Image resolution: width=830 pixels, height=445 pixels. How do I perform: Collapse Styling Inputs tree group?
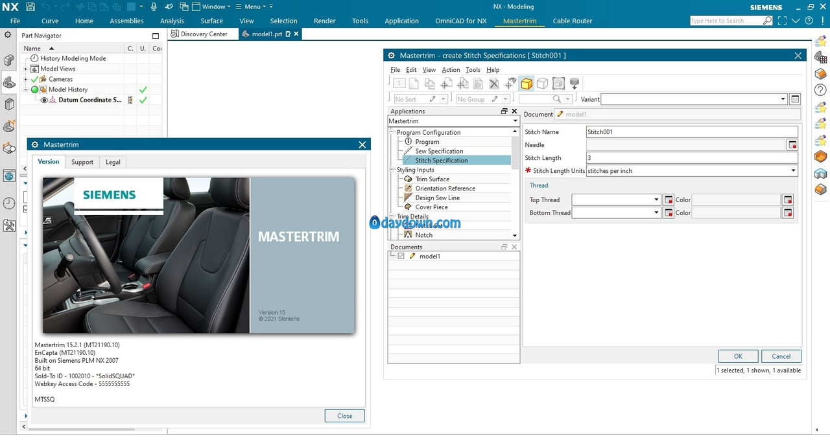(393, 170)
